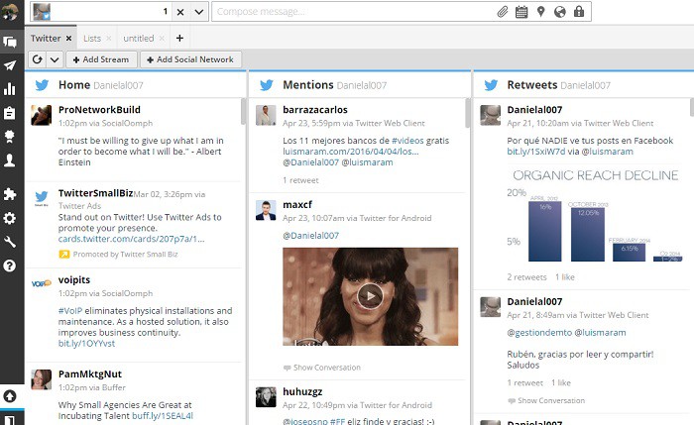The image size is (694, 425).
Task: Open targeting options globe icon
Action: [x=559, y=12]
